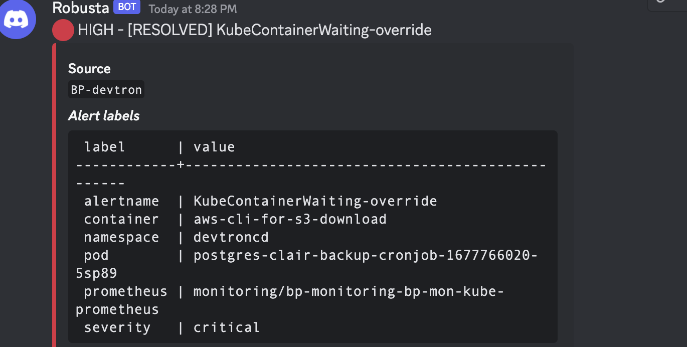
Task: Click the namespace value devtroncd
Action: [x=231, y=237]
